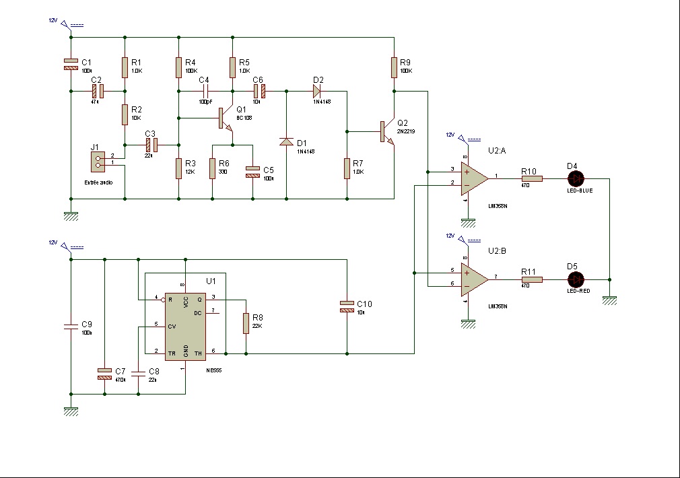The image size is (680, 478).
Task: Select the ground symbol under U2:A
Action: click(x=468, y=223)
